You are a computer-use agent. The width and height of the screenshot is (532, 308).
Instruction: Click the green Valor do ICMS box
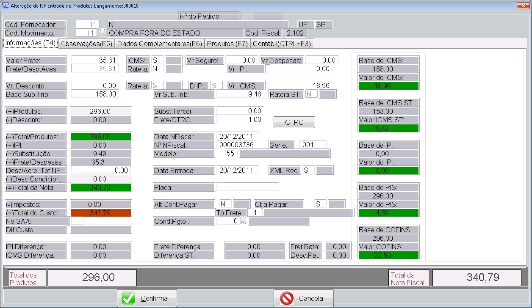[x=388, y=86]
